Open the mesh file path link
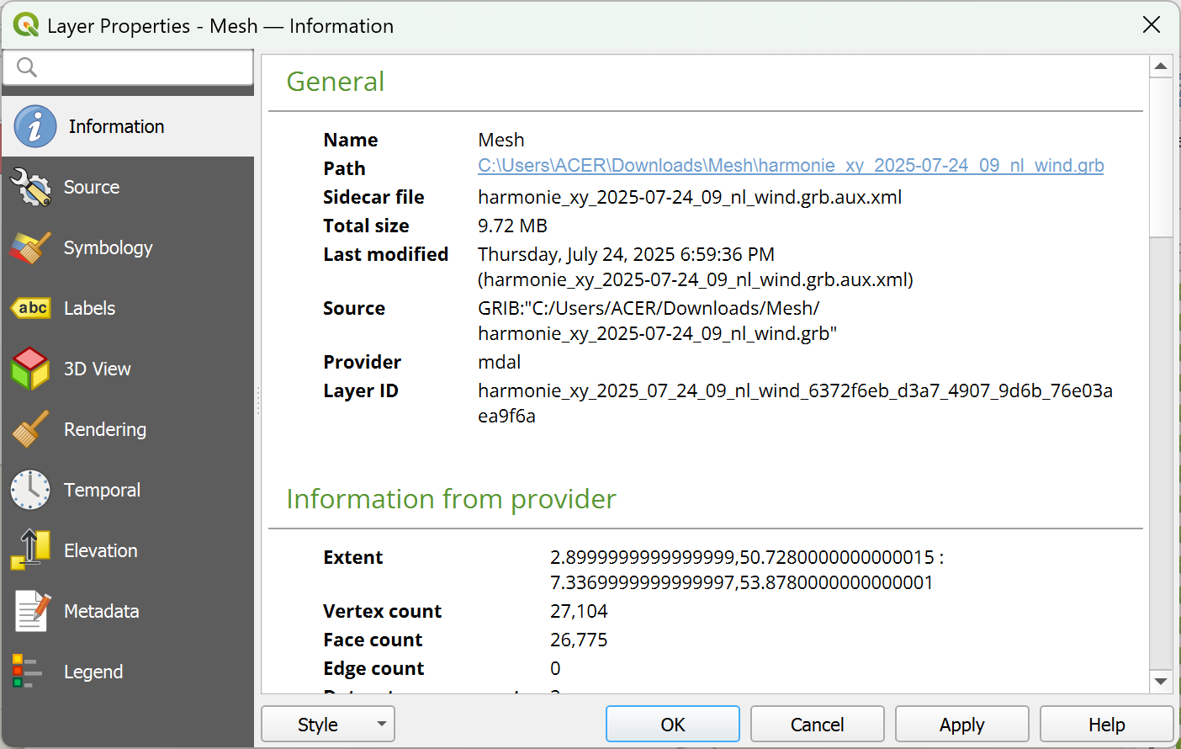Viewport: 1181px width, 749px height. click(x=791, y=166)
